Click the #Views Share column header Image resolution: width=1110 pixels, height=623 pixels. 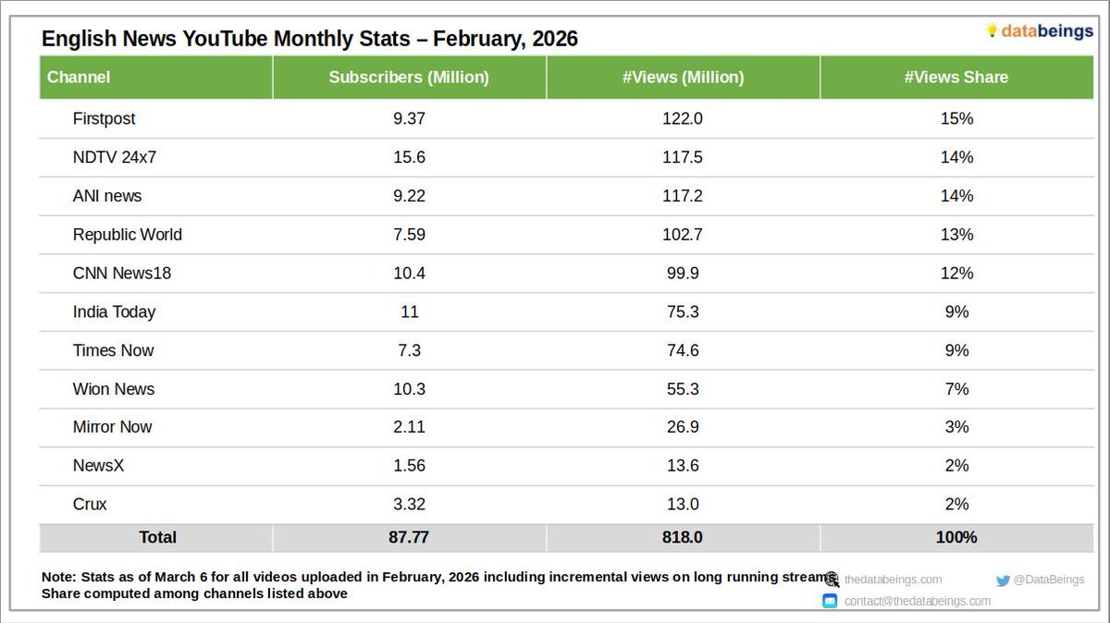pos(956,78)
